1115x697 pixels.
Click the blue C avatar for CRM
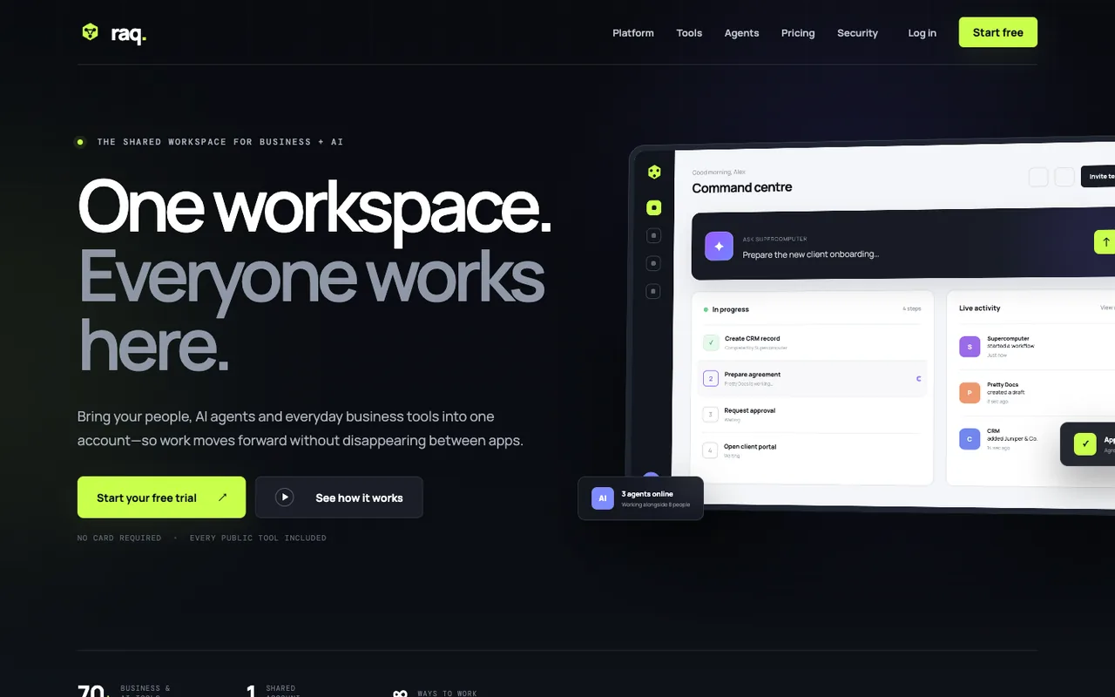point(970,439)
